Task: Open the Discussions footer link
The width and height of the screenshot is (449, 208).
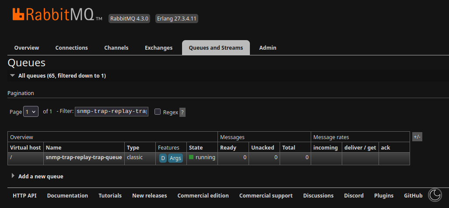Action: tap(319, 196)
